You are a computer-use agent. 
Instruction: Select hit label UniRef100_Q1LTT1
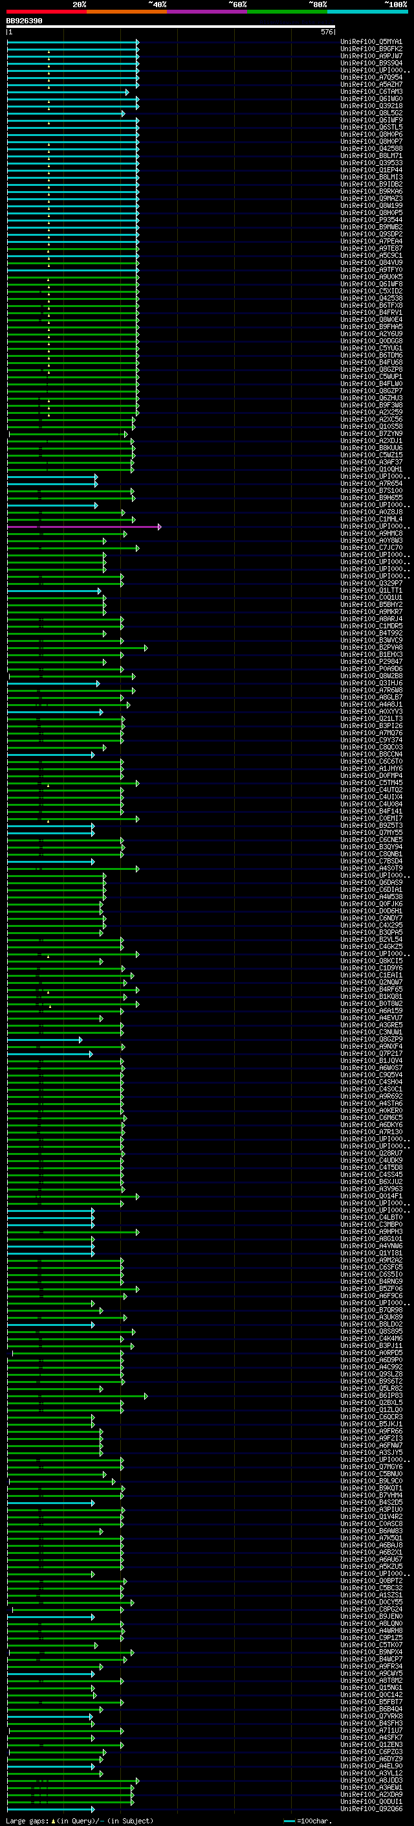coord(371,591)
